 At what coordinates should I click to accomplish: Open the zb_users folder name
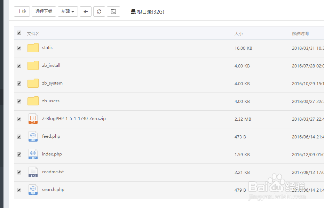[x=50, y=101]
